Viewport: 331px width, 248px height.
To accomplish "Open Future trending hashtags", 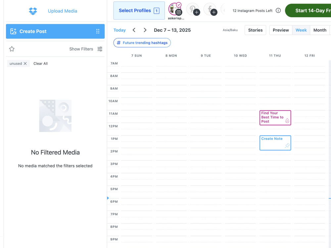I will click(x=142, y=43).
